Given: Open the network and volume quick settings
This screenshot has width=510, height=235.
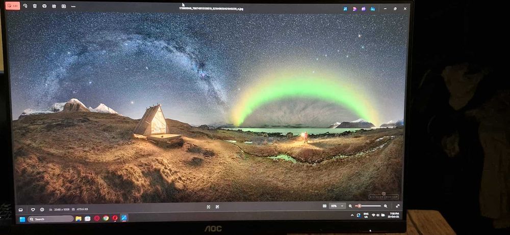Looking at the screenshot, I should [x=378, y=215].
